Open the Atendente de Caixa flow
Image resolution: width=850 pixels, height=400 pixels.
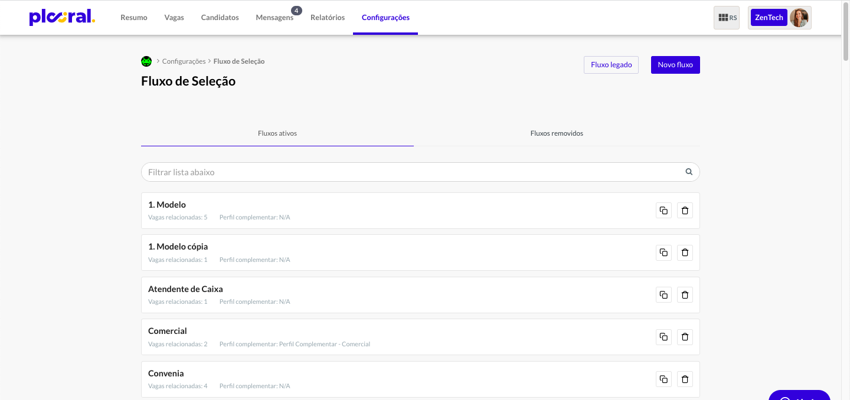(x=420, y=295)
